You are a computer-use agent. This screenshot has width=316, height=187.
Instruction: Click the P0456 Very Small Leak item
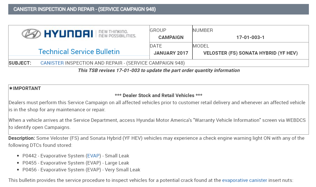coord(81,170)
